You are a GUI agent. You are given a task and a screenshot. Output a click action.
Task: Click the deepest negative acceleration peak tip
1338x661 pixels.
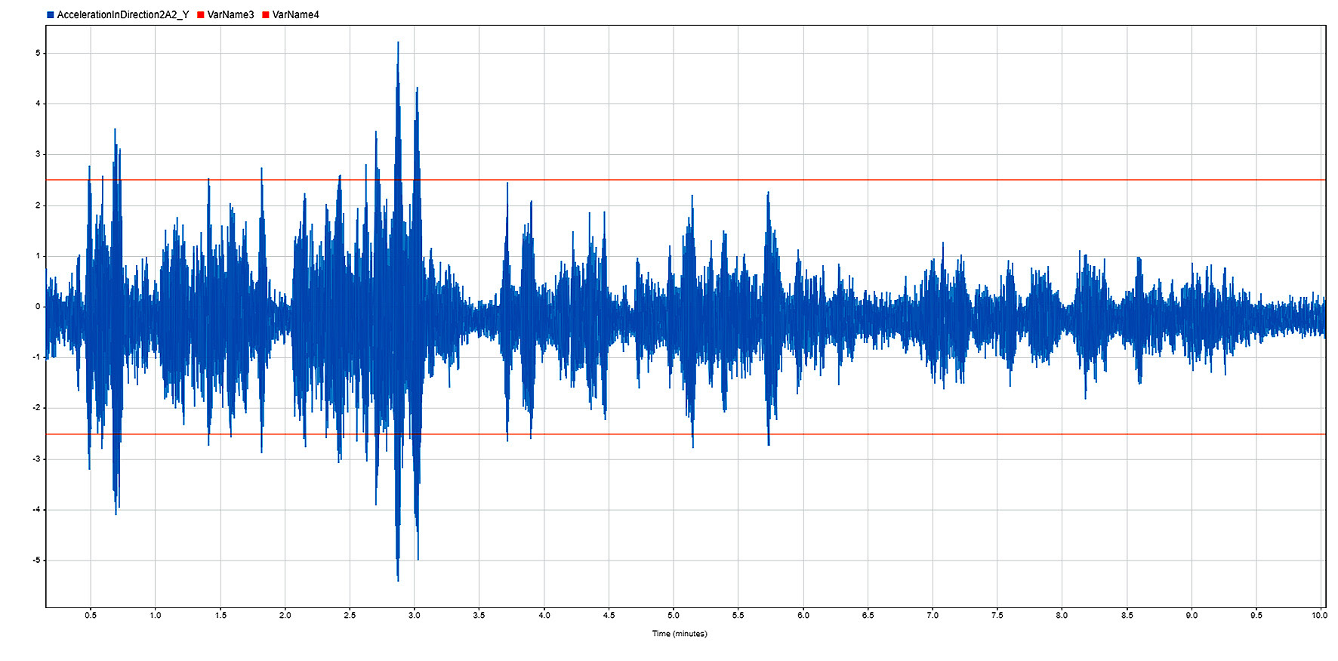[398, 580]
